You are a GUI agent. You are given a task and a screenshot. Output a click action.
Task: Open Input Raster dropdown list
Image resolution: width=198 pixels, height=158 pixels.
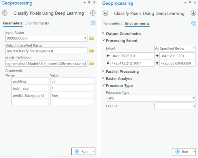pyautogui.click(x=86, y=38)
